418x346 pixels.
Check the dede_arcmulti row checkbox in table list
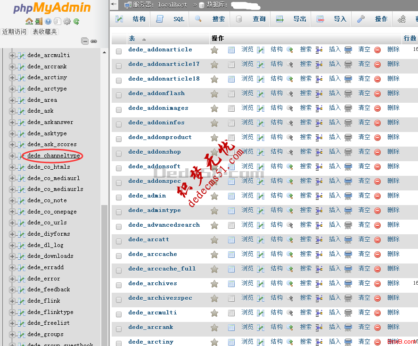pos(119,314)
